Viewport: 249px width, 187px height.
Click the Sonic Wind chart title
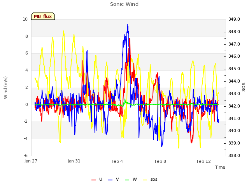point(124,4)
